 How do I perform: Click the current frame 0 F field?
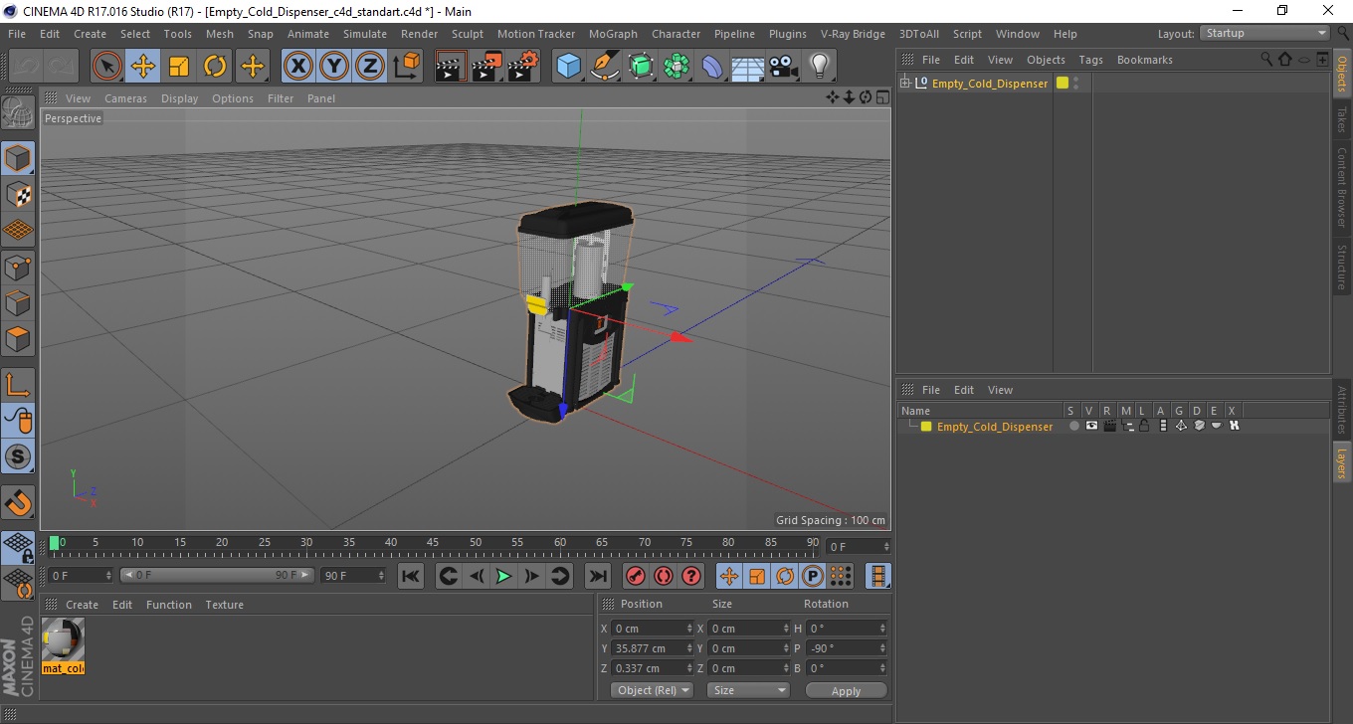tap(859, 547)
